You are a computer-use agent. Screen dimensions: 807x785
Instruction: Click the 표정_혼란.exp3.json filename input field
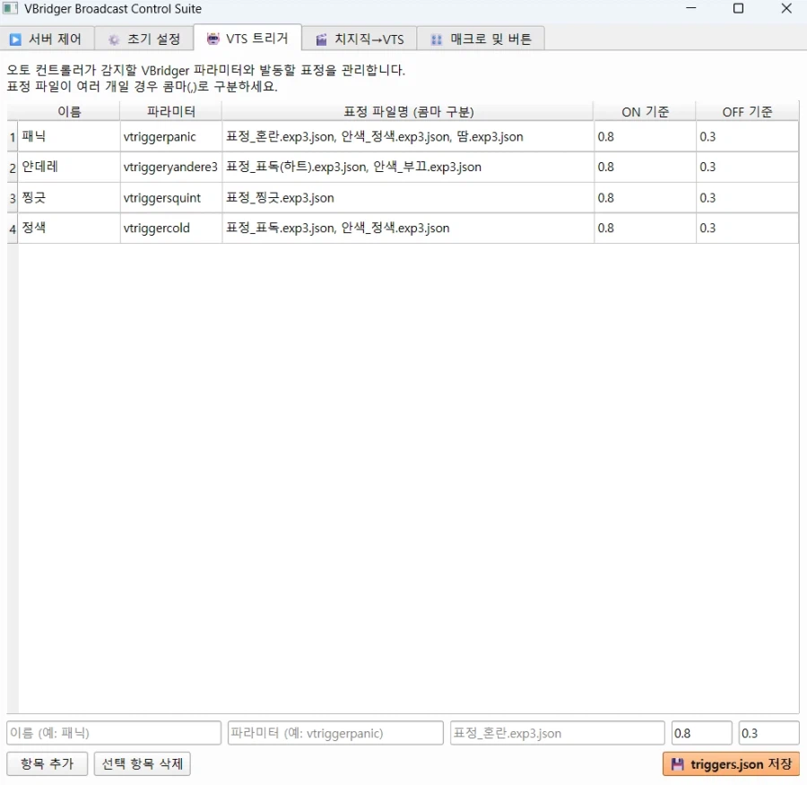556,732
